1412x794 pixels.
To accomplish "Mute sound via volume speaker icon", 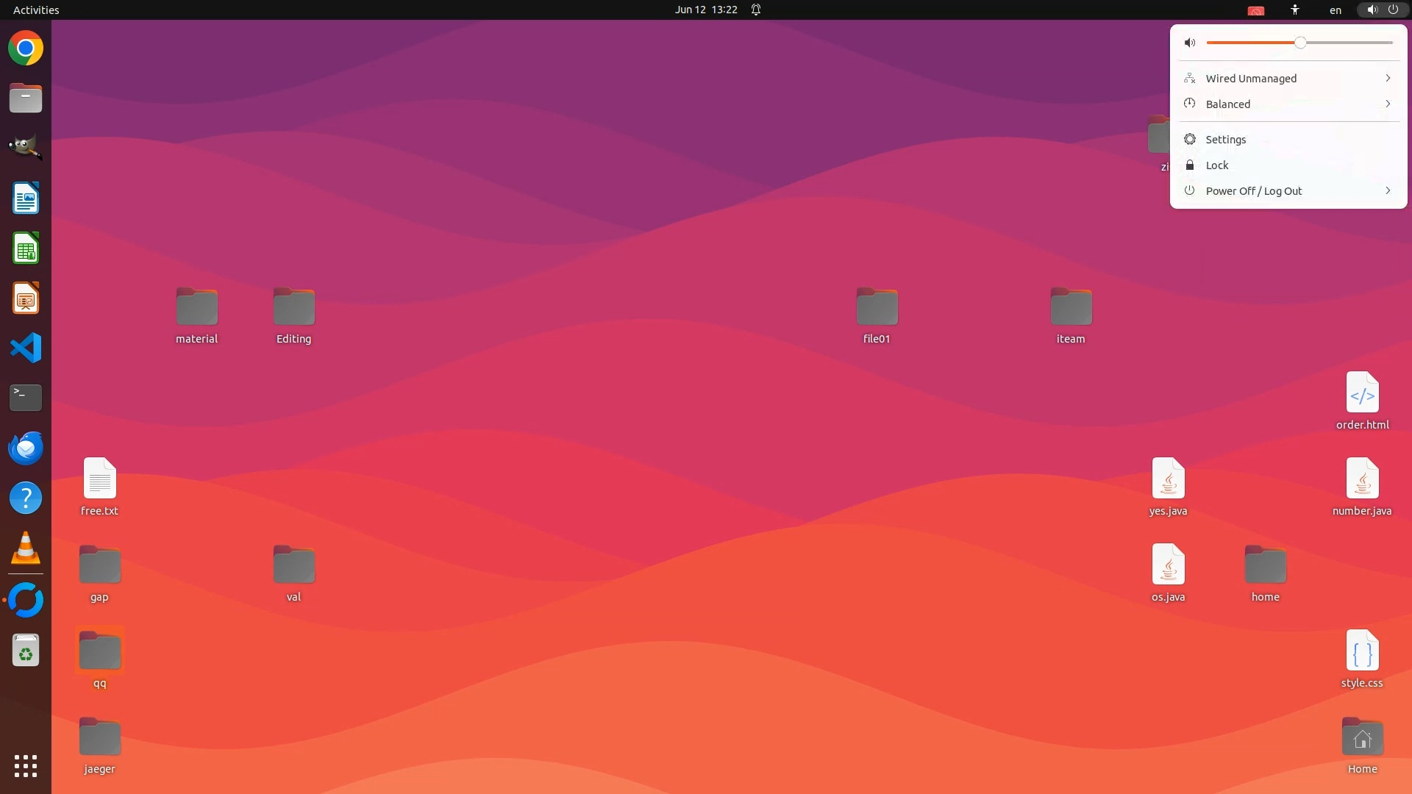I will (1190, 43).
